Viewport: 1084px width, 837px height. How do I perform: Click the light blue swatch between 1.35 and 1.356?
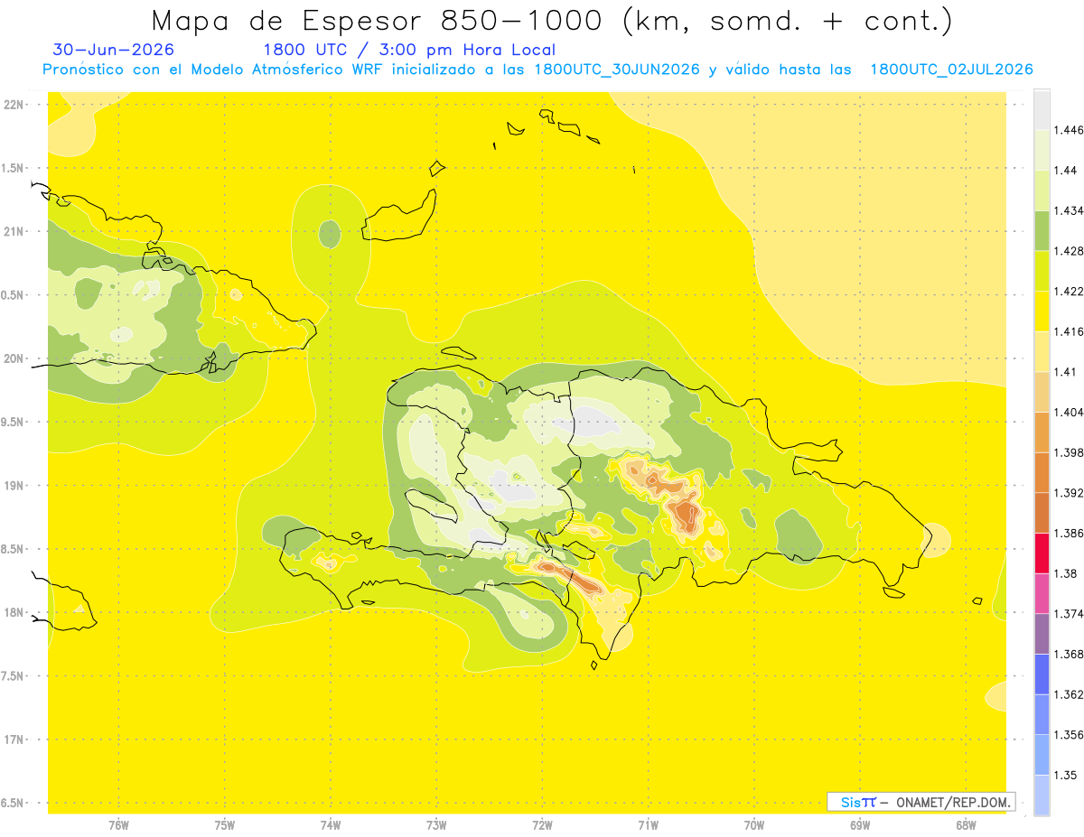1042,755
